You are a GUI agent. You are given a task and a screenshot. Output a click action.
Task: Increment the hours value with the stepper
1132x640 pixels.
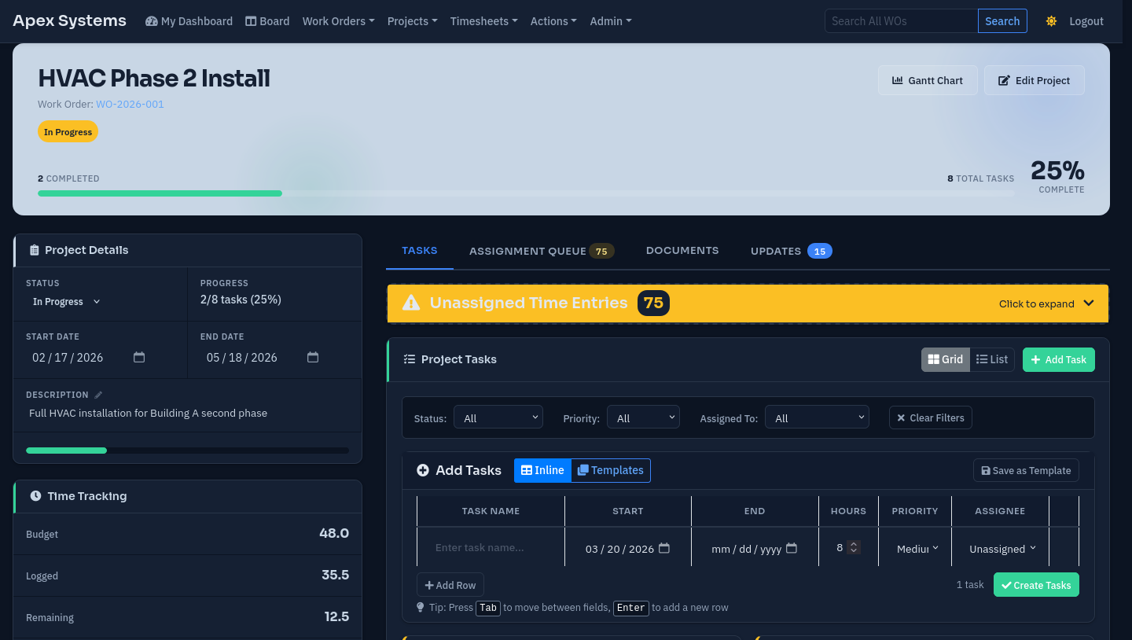click(854, 544)
